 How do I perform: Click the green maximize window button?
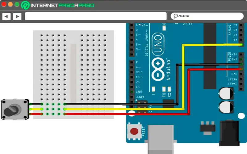point(17,4)
